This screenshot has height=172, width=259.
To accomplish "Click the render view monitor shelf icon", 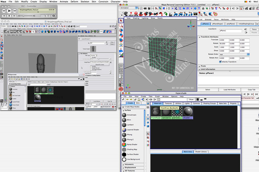I will point(195,14).
